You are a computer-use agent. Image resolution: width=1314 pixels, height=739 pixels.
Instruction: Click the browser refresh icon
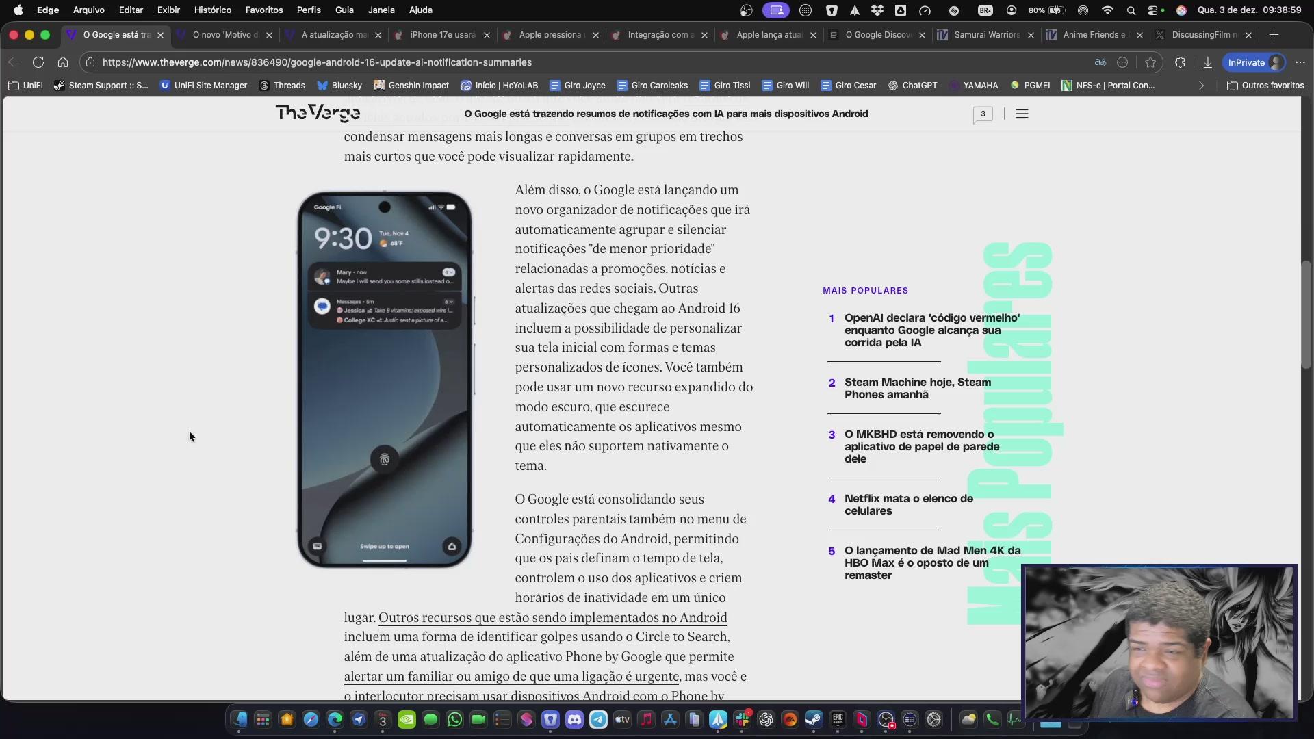[x=38, y=62]
